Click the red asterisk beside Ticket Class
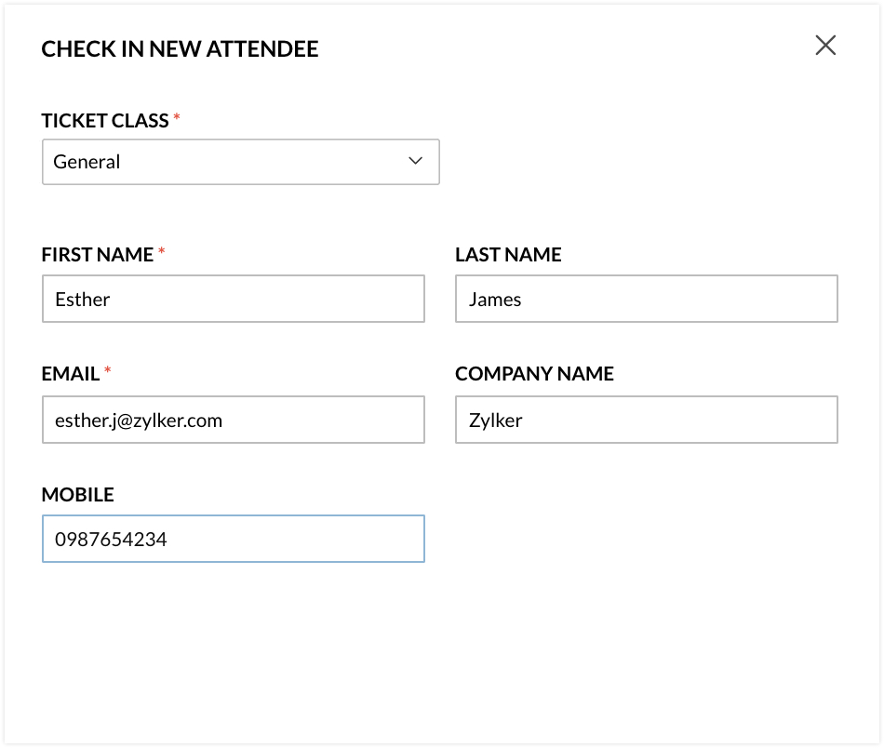The height and width of the screenshot is (748, 884). point(177,119)
